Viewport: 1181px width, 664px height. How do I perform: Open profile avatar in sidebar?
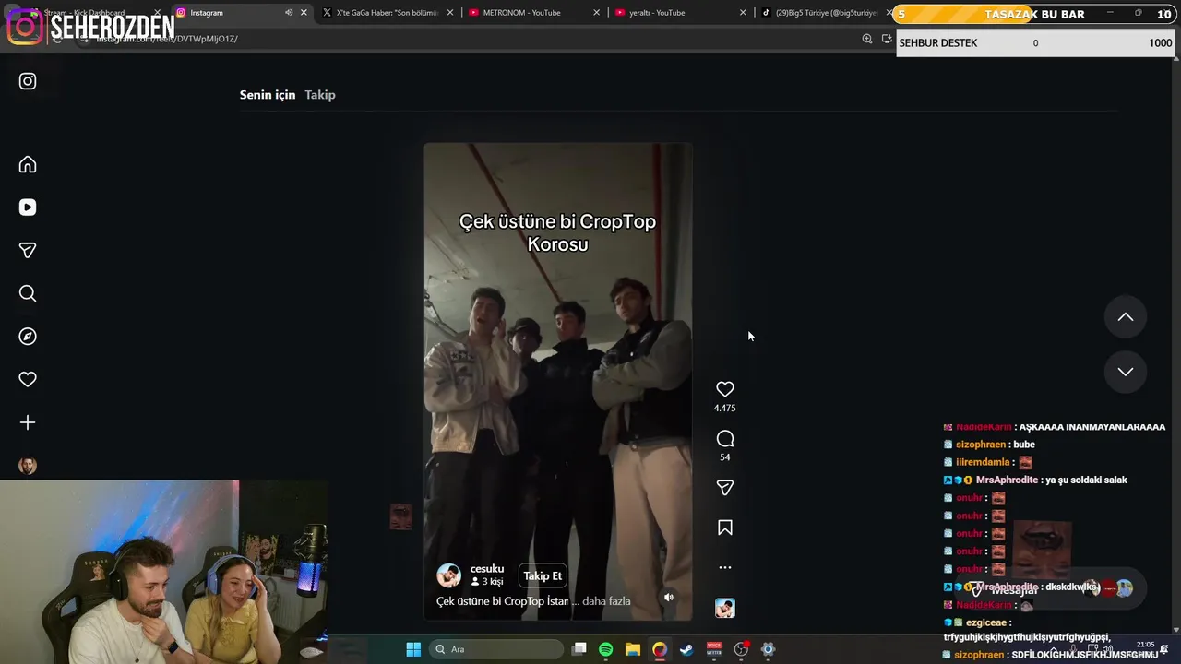pos(28,466)
